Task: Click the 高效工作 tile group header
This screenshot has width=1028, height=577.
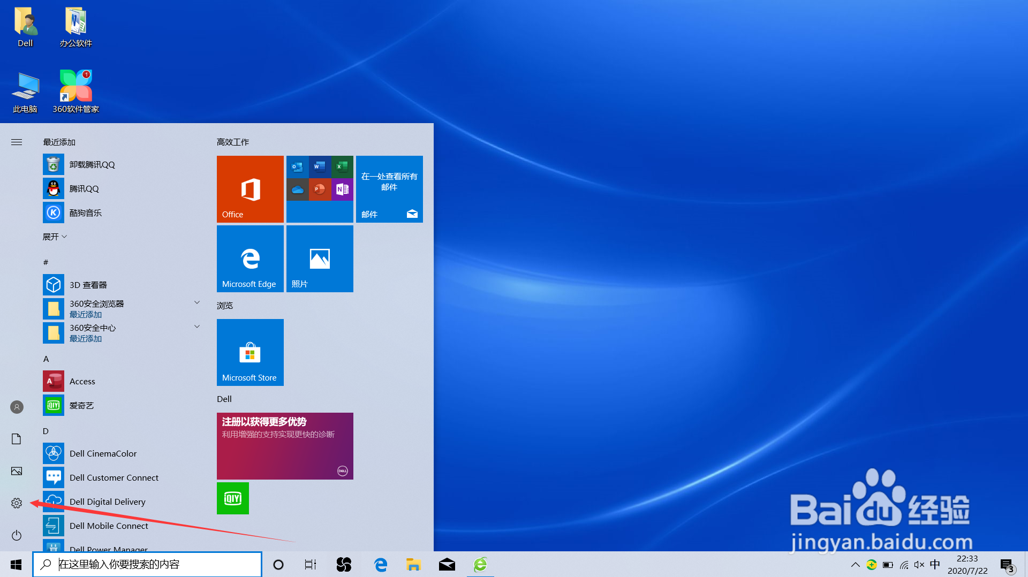Action: [x=233, y=142]
